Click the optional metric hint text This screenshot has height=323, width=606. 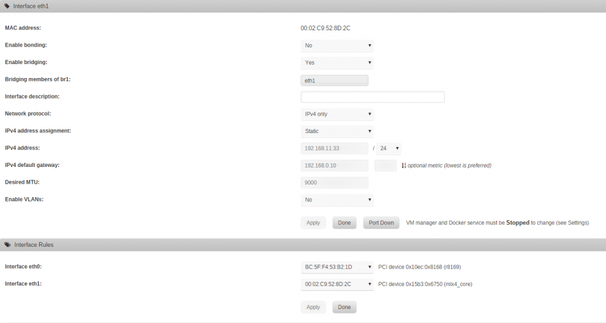pyautogui.click(x=450, y=166)
